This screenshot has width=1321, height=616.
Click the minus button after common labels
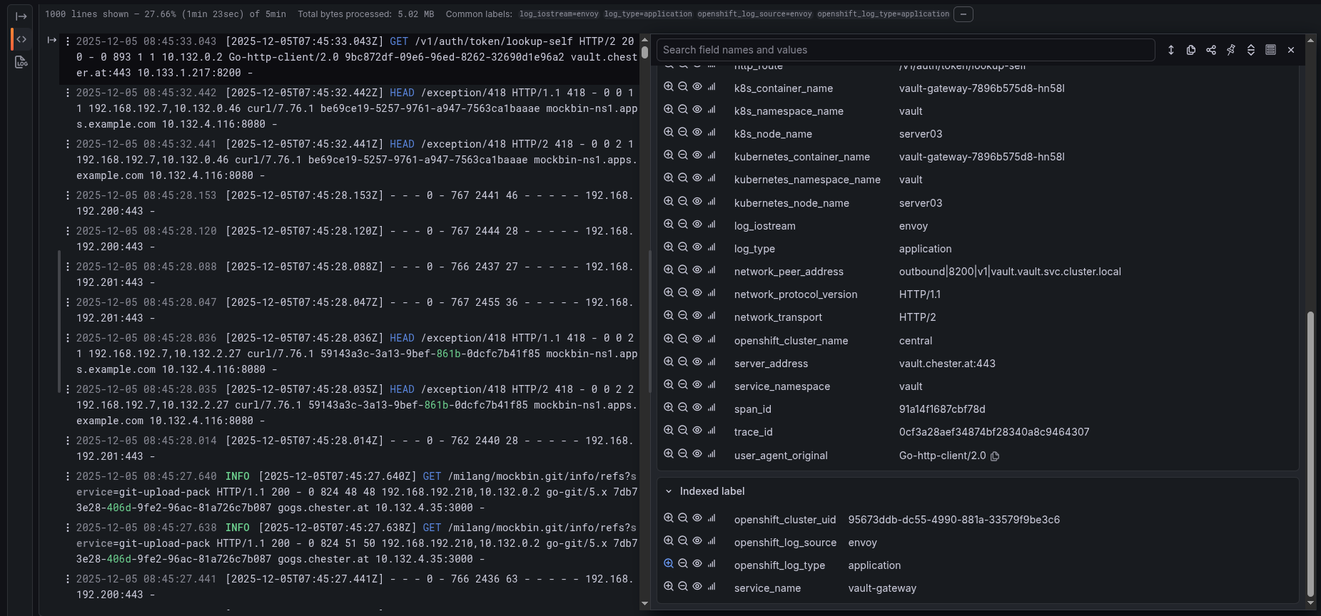(x=963, y=14)
